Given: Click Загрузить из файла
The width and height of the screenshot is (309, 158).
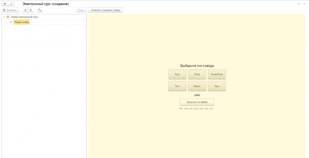Looking at the screenshot, I should tap(197, 102).
